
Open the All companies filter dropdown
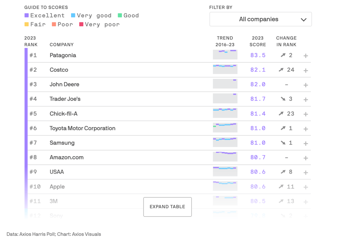(x=260, y=19)
